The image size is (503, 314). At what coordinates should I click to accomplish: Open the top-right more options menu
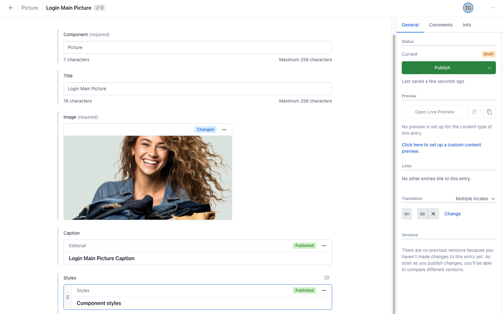click(x=493, y=8)
